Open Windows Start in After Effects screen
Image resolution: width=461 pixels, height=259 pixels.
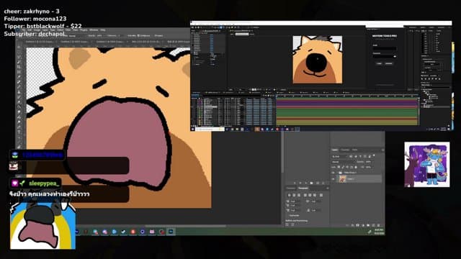pyautogui.click(x=193, y=129)
